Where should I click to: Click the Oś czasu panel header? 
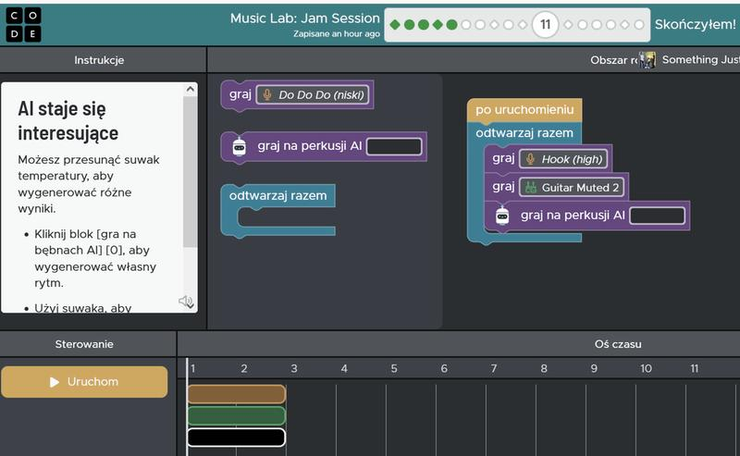tap(618, 344)
